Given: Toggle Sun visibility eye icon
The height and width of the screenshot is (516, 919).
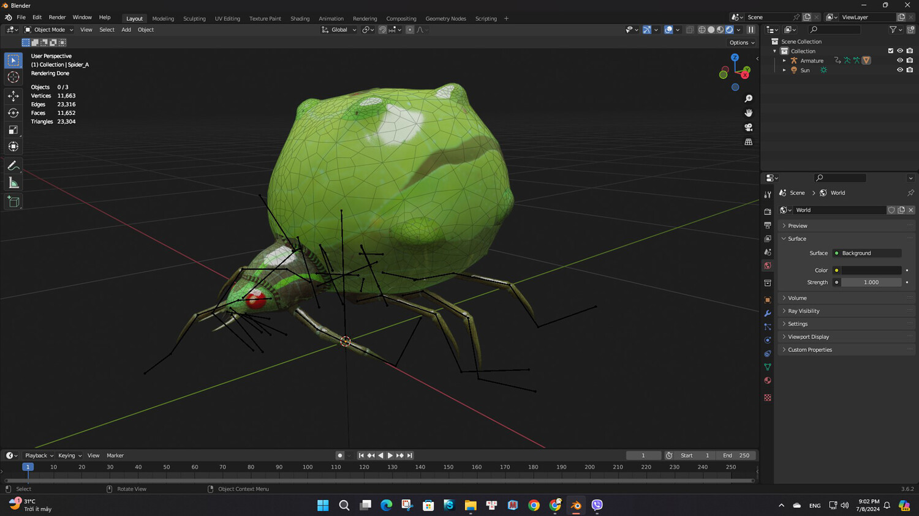Looking at the screenshot, I should 899,70.
